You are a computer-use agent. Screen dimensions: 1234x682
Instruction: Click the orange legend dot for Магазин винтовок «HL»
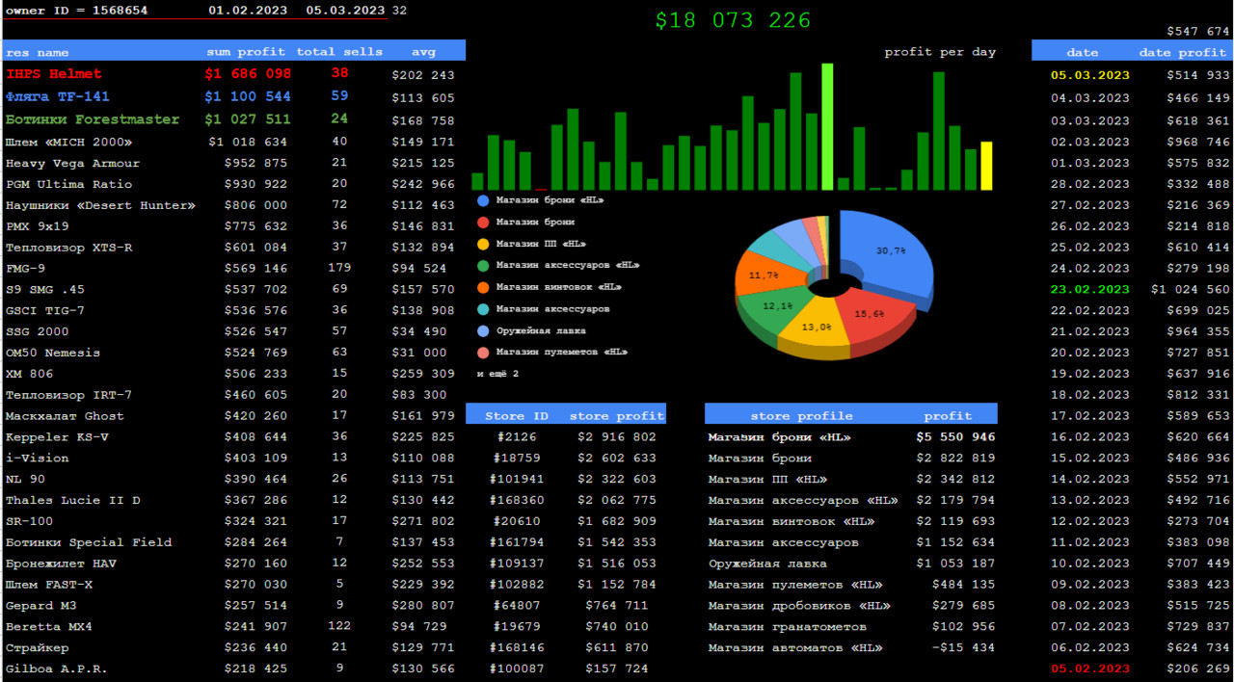coord(484,287)
